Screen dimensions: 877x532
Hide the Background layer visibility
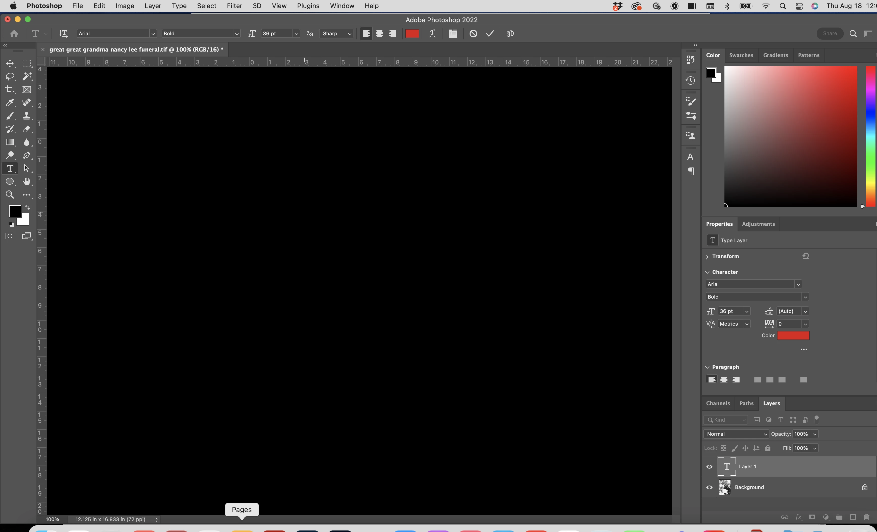tap(709, 488)
